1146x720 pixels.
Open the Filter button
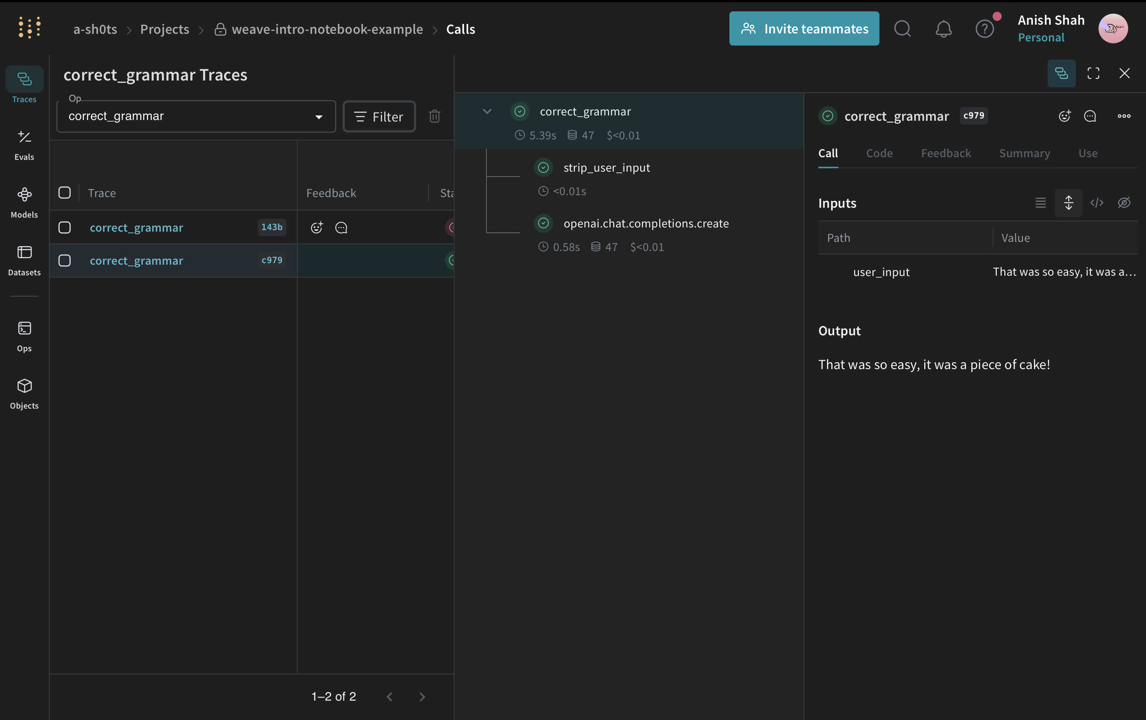[x=379, y=117]
